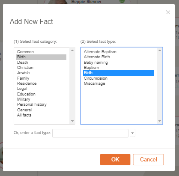The image size is (179, 176).
Task: Click the fact type list scroll down arrow
Action: [160, 121]
